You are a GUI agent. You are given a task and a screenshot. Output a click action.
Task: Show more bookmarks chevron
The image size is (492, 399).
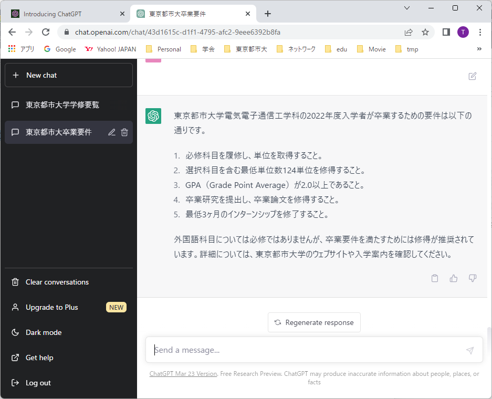coord(479,49)
